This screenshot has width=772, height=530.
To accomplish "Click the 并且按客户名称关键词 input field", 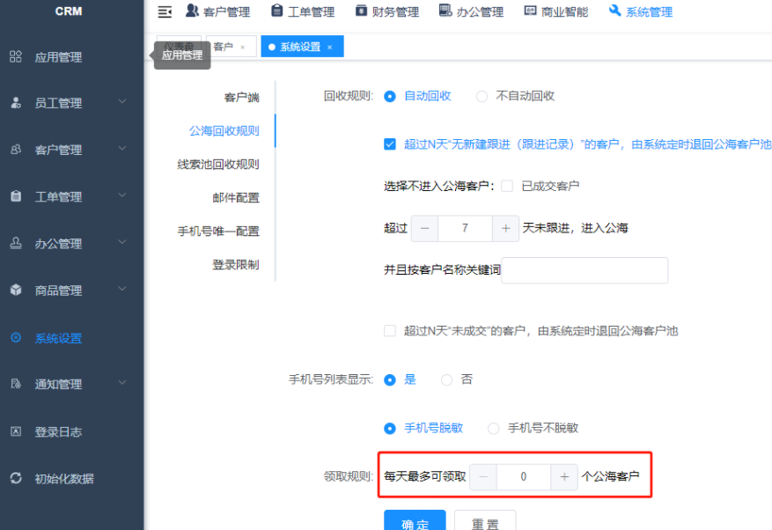I will point(585,270).
